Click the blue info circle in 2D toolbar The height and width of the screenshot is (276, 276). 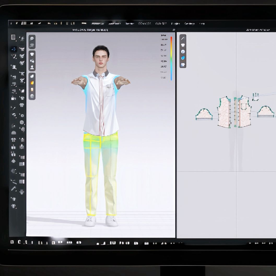(x=183, y=51)
